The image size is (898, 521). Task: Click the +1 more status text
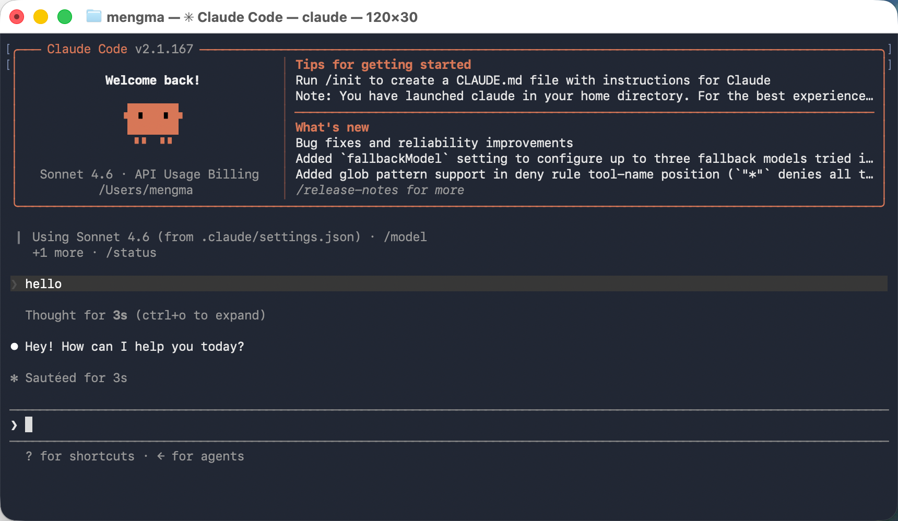[x=58, y=253]
